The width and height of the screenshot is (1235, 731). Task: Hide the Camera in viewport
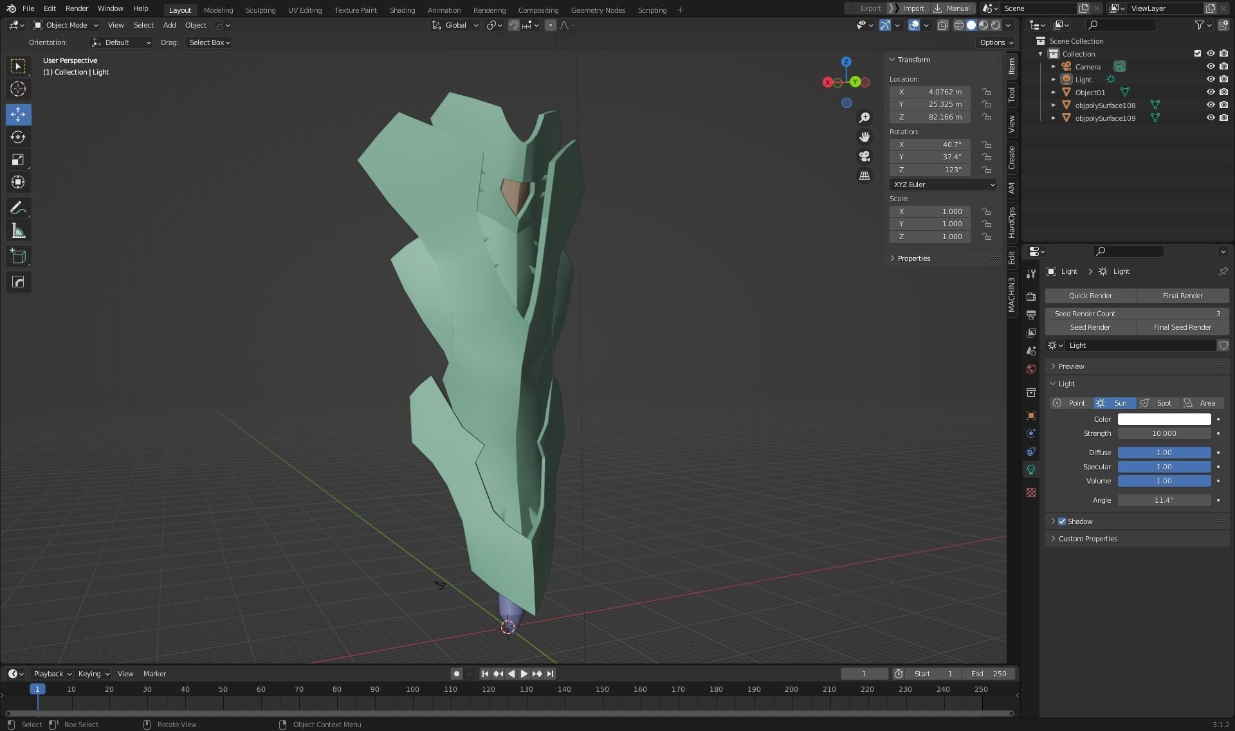coord(1210,67)
